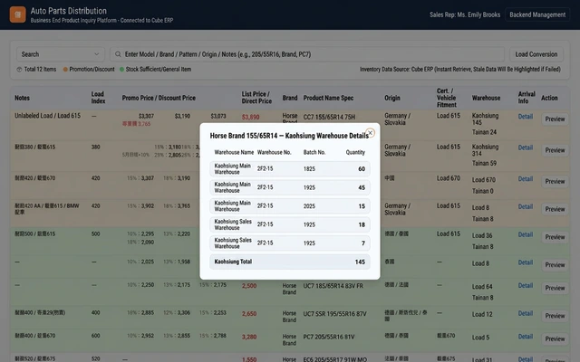Preview the Load 670 Tainan 0 row
Image resolution: width=580 pixels, height=362 pixels.
pos(555,181)
